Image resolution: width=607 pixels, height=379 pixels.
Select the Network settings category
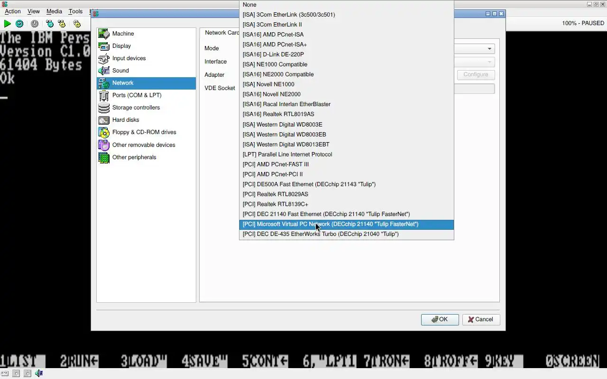point(146,83)
